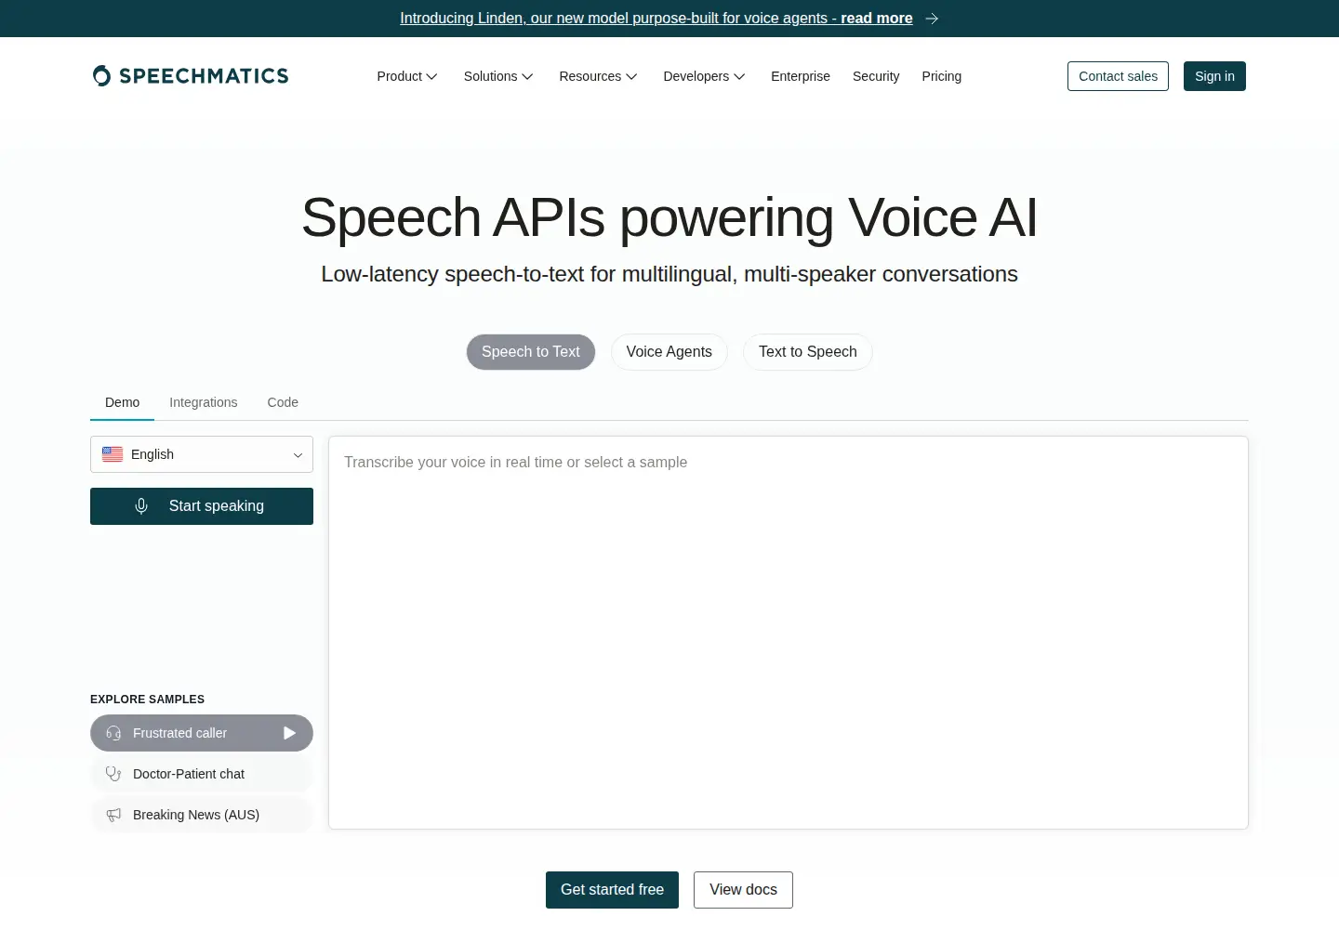Select the Text to Speech pill

808,352
